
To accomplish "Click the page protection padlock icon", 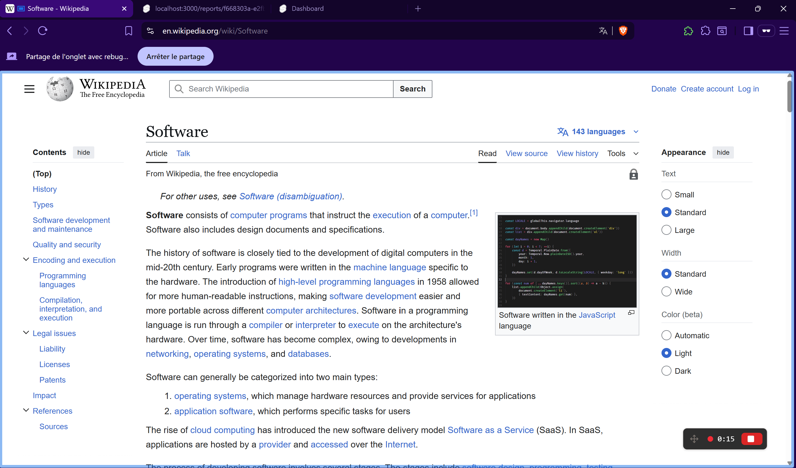I will tap(633, 174).
